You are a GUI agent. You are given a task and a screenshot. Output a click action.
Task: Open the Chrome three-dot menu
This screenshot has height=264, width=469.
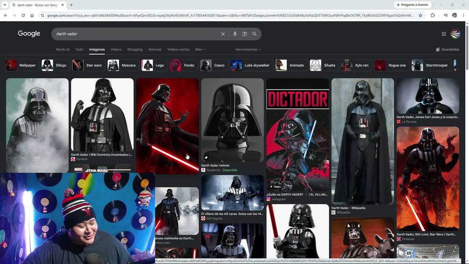coord(463,15)
